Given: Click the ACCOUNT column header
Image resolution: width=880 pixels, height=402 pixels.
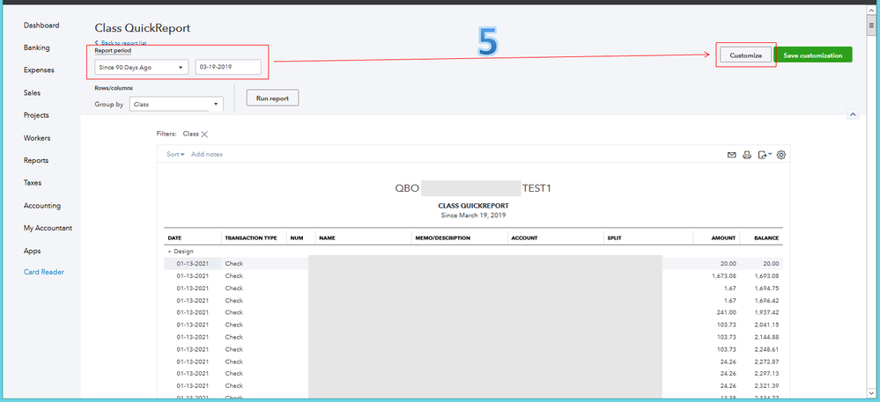Looking at the screenshot, I should pyautogui.click(x=524, y=238).
